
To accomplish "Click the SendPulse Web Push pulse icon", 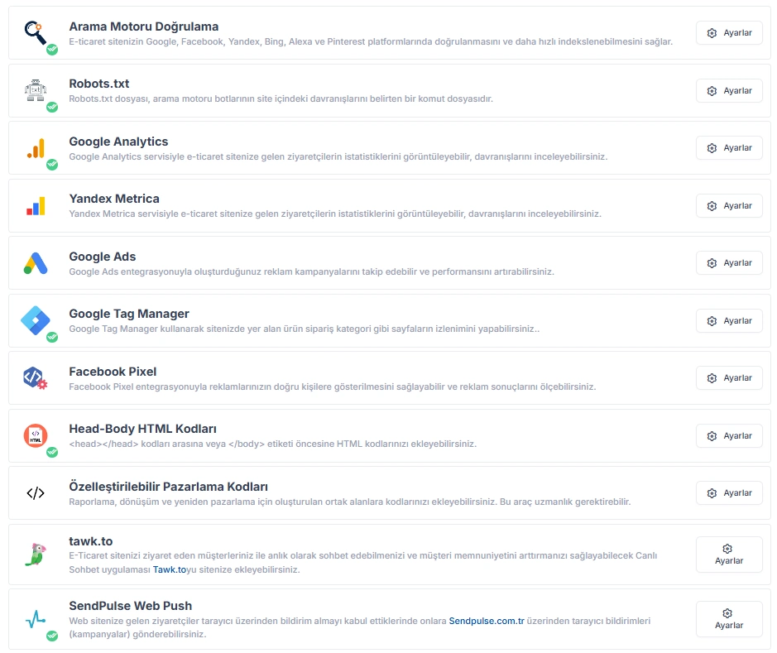I will pos(36,619).
